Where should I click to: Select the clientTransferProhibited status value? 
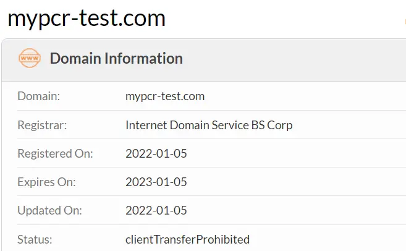(x=187, y=239)
